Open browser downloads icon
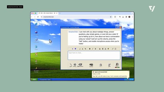 tap(123, 17)
